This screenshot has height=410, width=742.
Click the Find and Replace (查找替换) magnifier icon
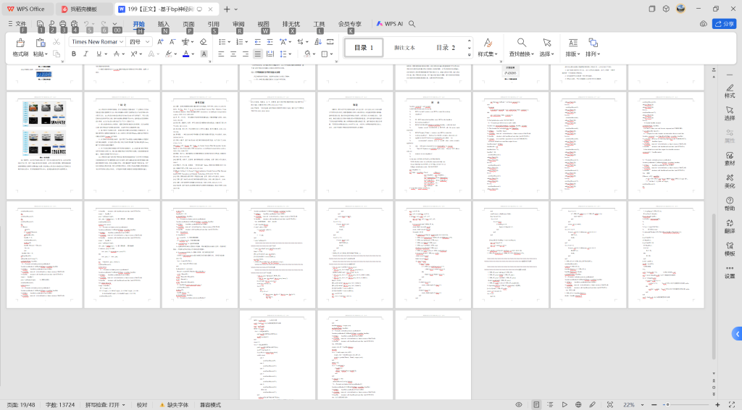point(521,43)
